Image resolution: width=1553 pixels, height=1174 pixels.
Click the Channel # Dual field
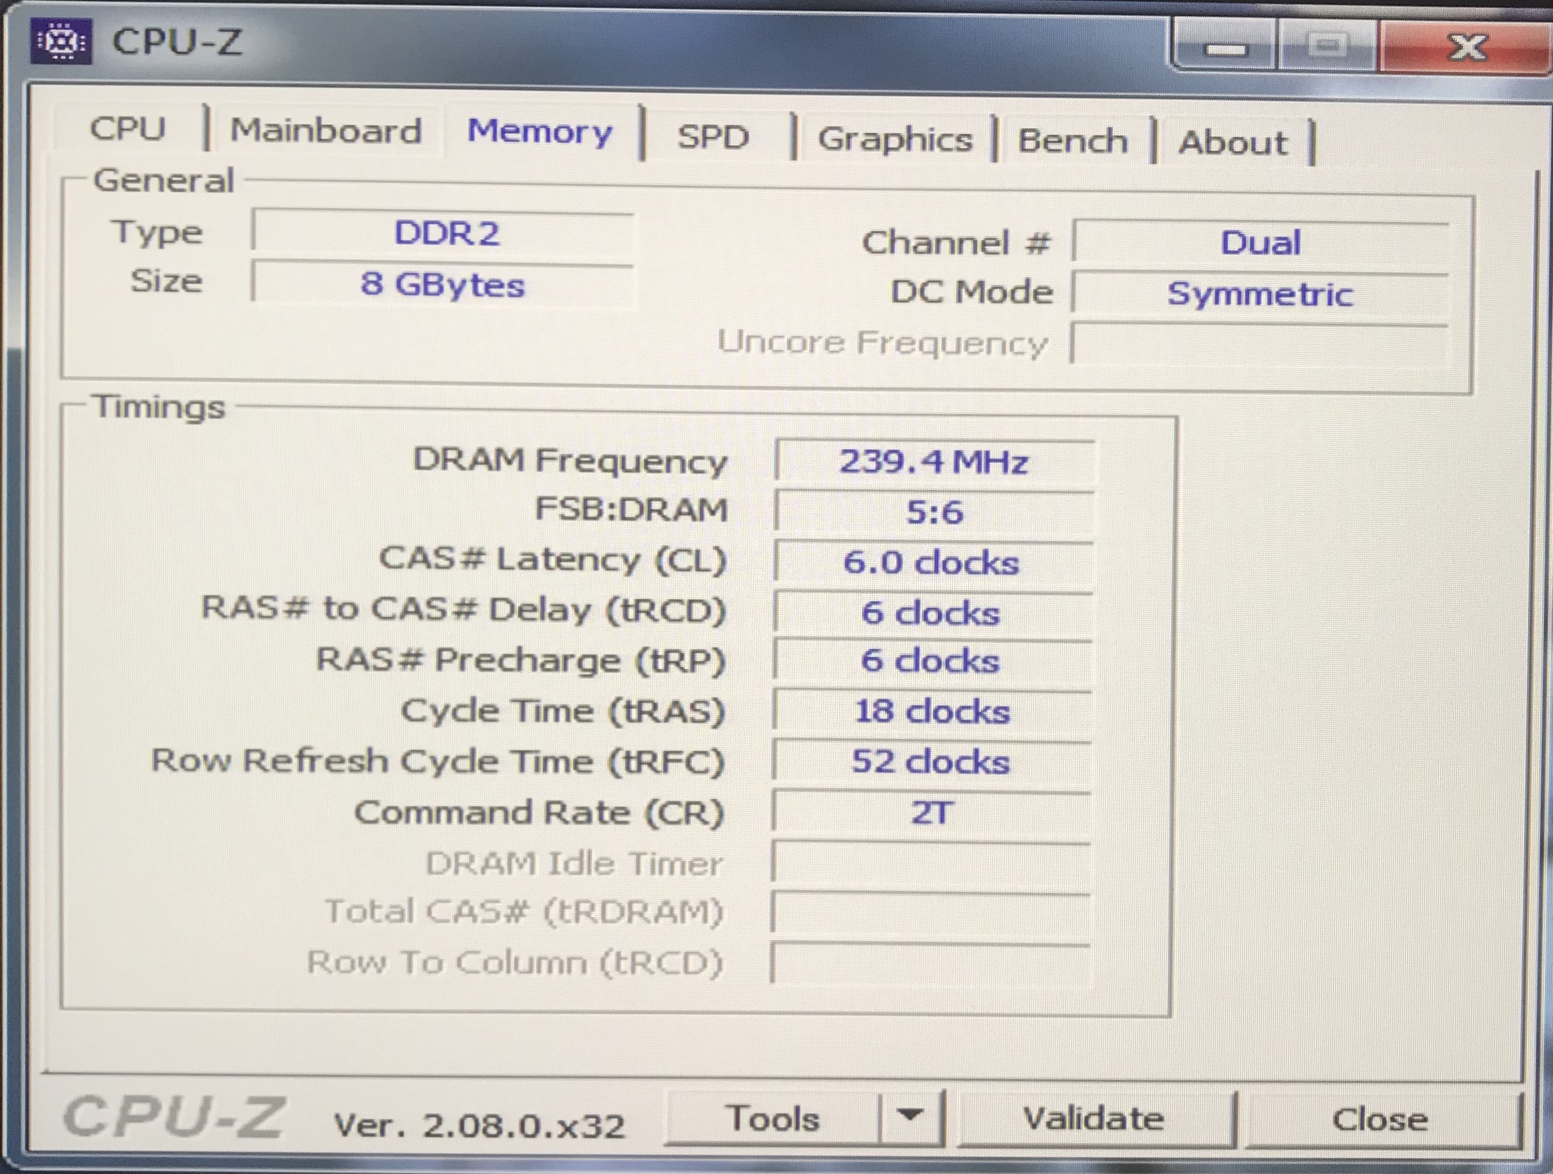coord(1259,243)
